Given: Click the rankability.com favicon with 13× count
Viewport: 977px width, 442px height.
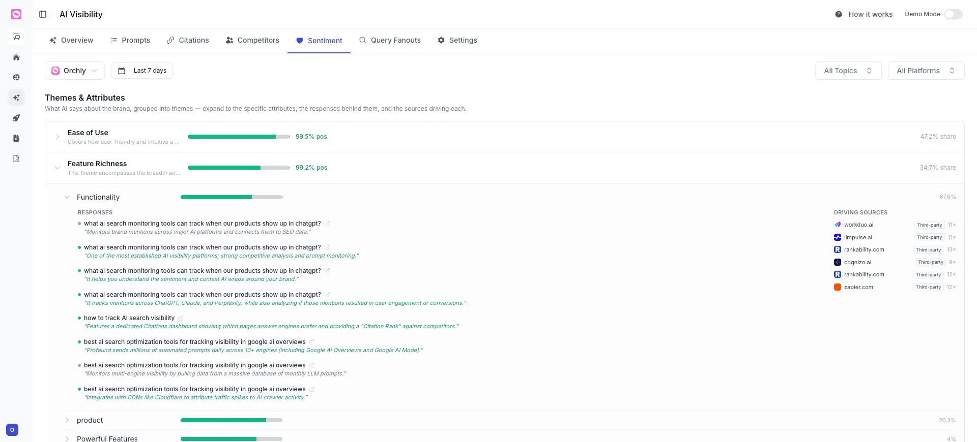Looking at the screenshot, I should pos(838,249).
